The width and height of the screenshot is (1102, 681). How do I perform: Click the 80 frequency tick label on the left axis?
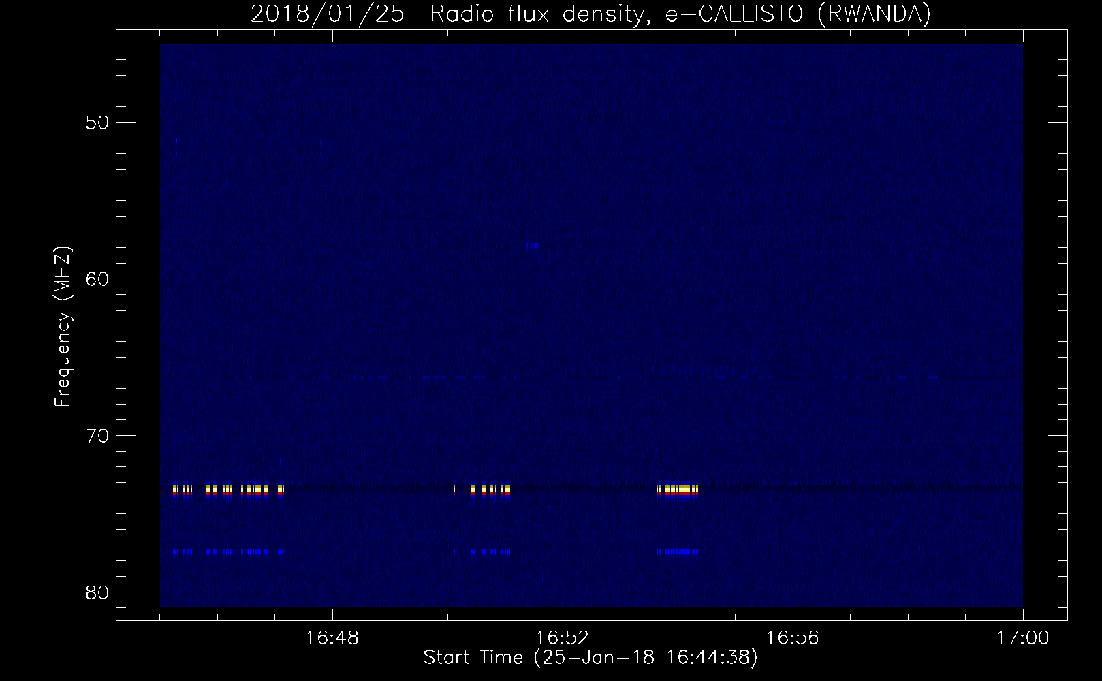pyautogui.click(x=97, y=592)
